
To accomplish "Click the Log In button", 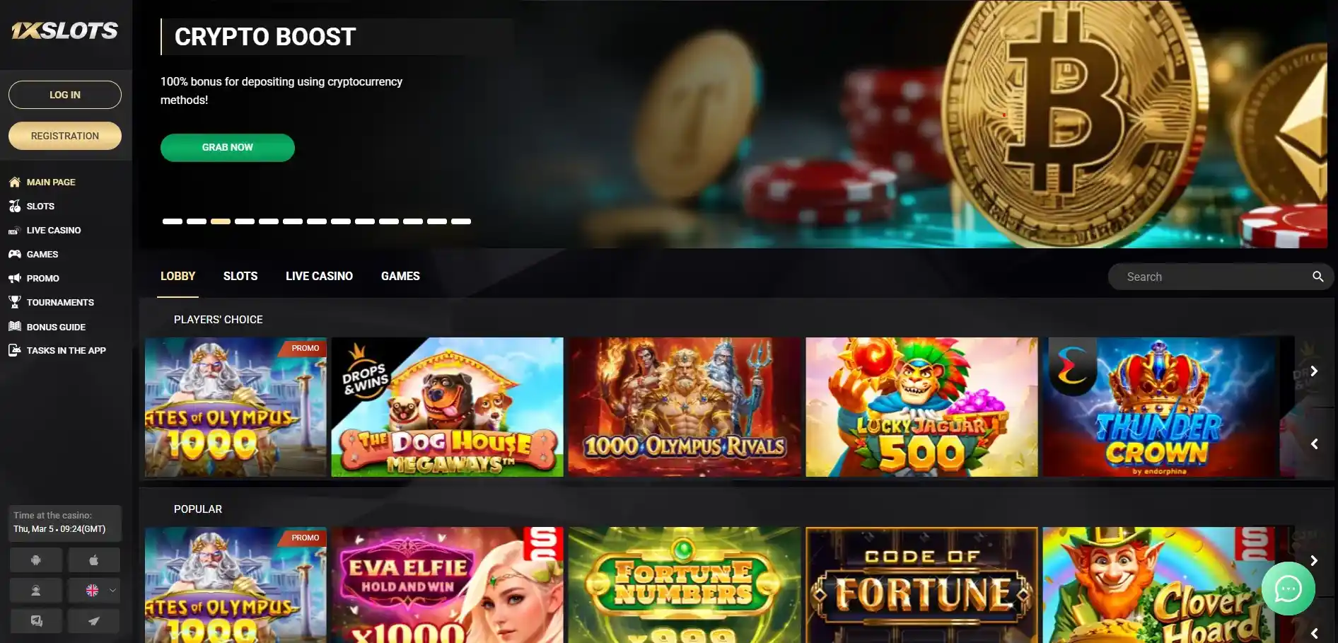I will pyautogui.click(x=65, y=95).
